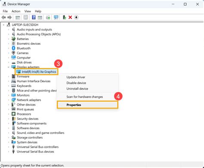This screenshot has width=204, height=168.
Task: Expand the Monitors category
Action: (9, 95)
